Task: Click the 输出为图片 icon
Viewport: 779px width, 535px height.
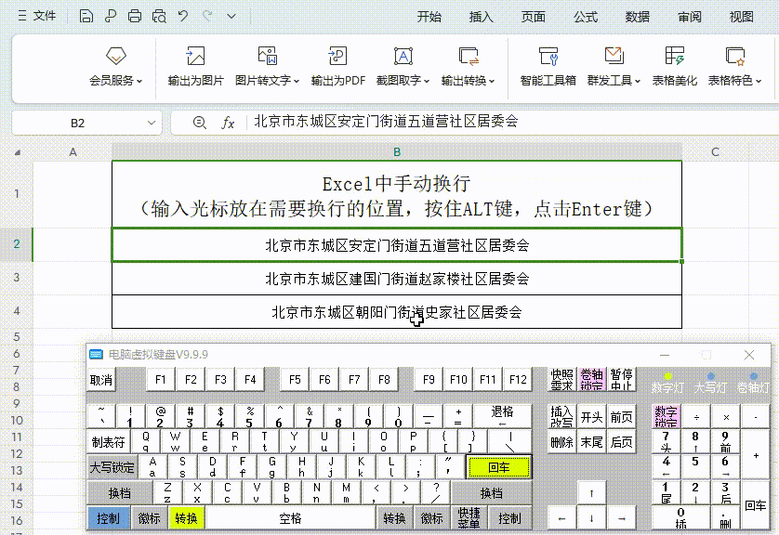Action: click(x=195, y=56)
